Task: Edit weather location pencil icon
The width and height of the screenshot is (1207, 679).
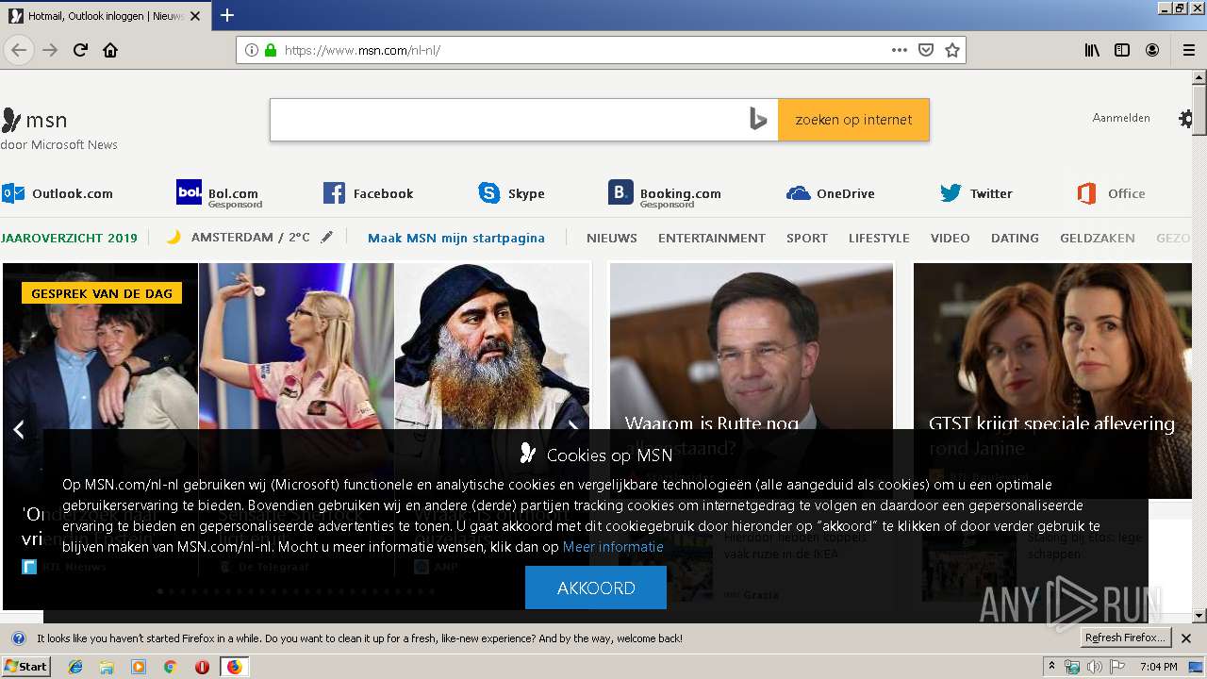Action: [326, 238]
